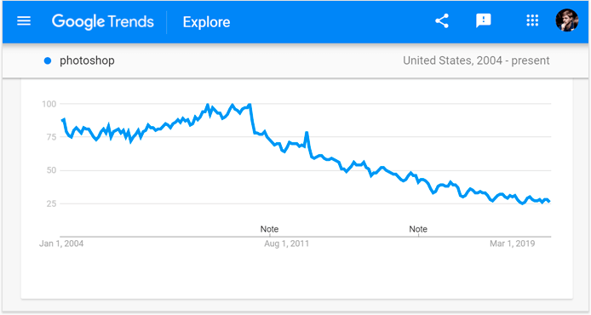Open the Send feedback icon
This screenshot has height=315, width=591.
[x=483, y=21]
